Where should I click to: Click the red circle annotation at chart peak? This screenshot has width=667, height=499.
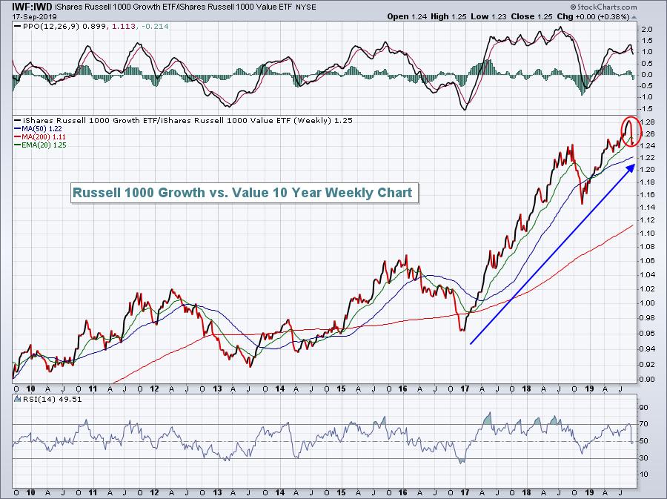(x=630, y=131)
